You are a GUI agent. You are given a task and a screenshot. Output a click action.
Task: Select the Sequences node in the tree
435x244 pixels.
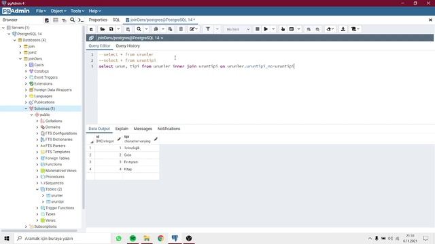point(54,183)
